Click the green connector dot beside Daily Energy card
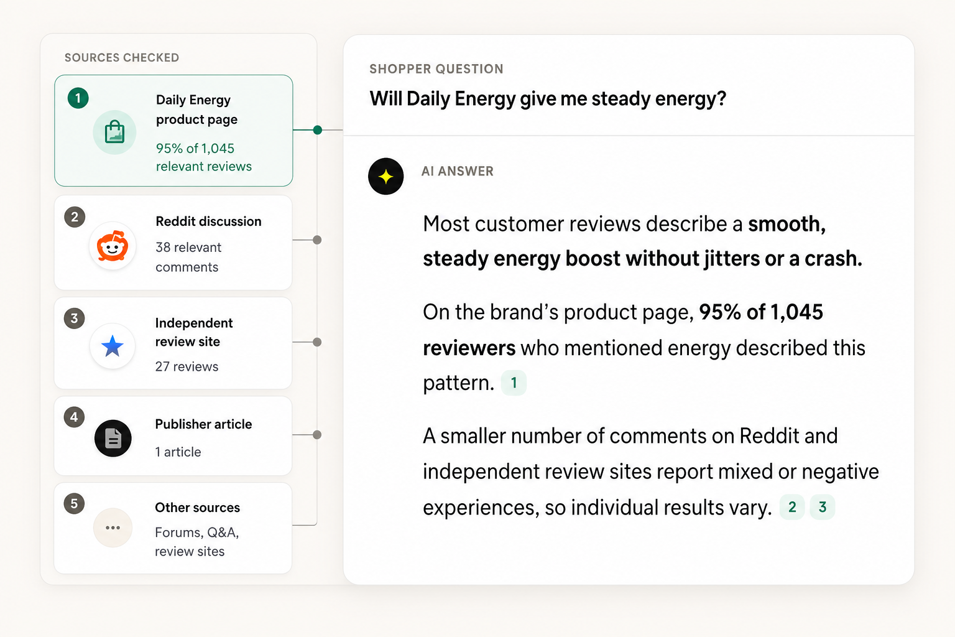Screen dimensions: 955x637 (318, 130)
